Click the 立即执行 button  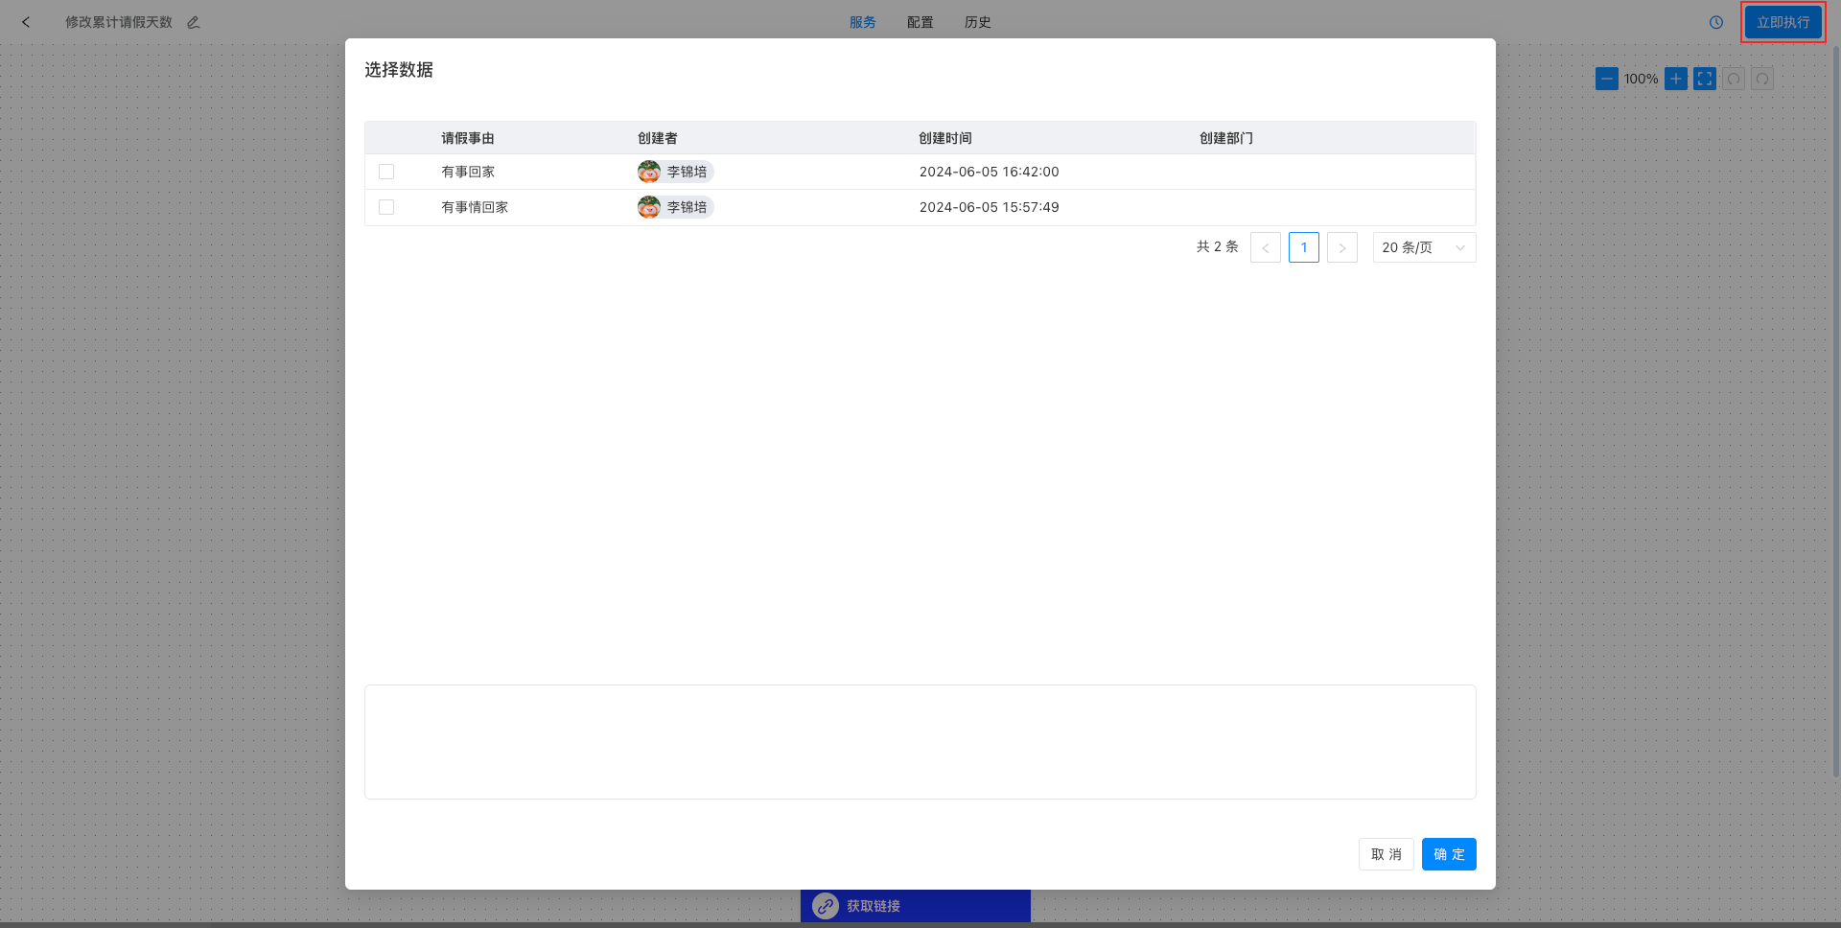point(1783,22)
